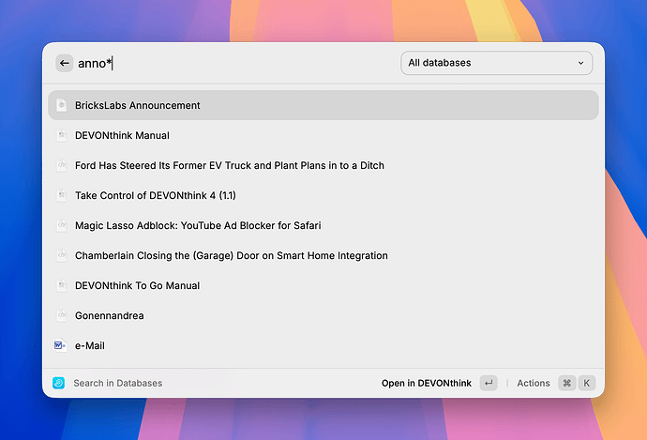The width and height of the screenshot is (647, 440).
Task: Click the Search in Databases extension icon
Action: (x=58, y=383)
